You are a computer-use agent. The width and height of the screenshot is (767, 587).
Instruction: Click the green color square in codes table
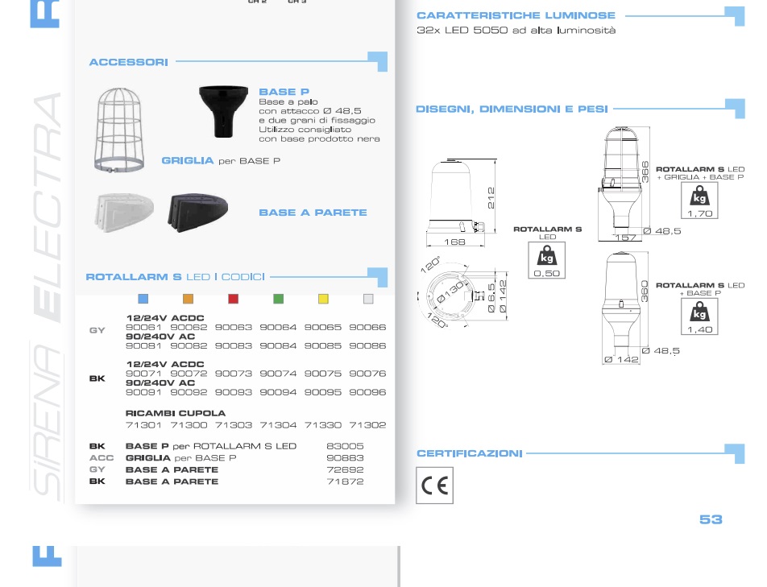click(278, 299)
